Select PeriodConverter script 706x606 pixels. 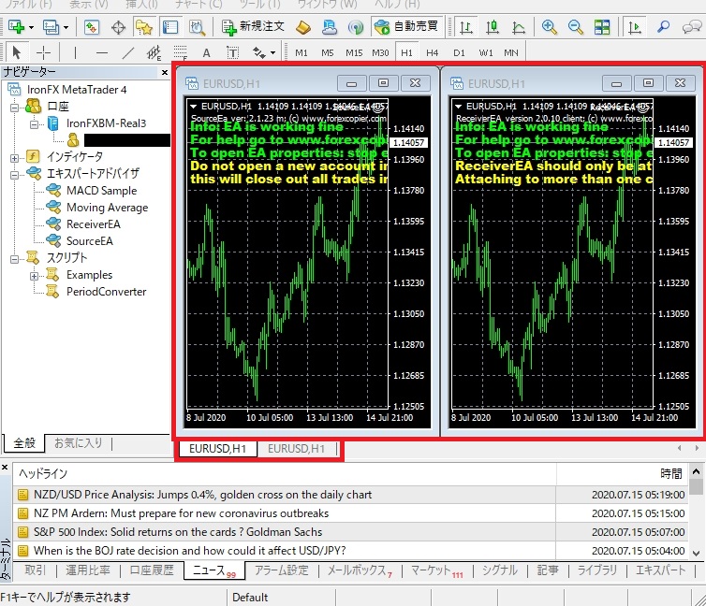pyautogui.click(x=106, y=292)
